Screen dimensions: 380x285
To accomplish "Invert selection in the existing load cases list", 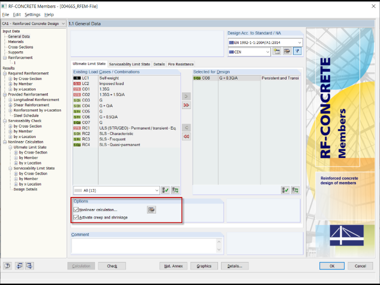I will tap(175, 190).
